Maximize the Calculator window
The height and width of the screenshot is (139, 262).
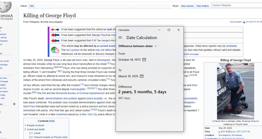pyautogui.click(x=169, y=30)
